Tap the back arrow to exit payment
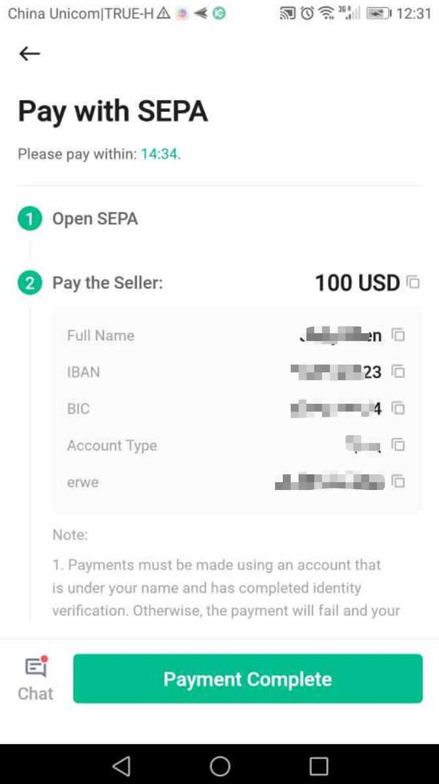Viewport: 439px width, 784px height. 29,54
